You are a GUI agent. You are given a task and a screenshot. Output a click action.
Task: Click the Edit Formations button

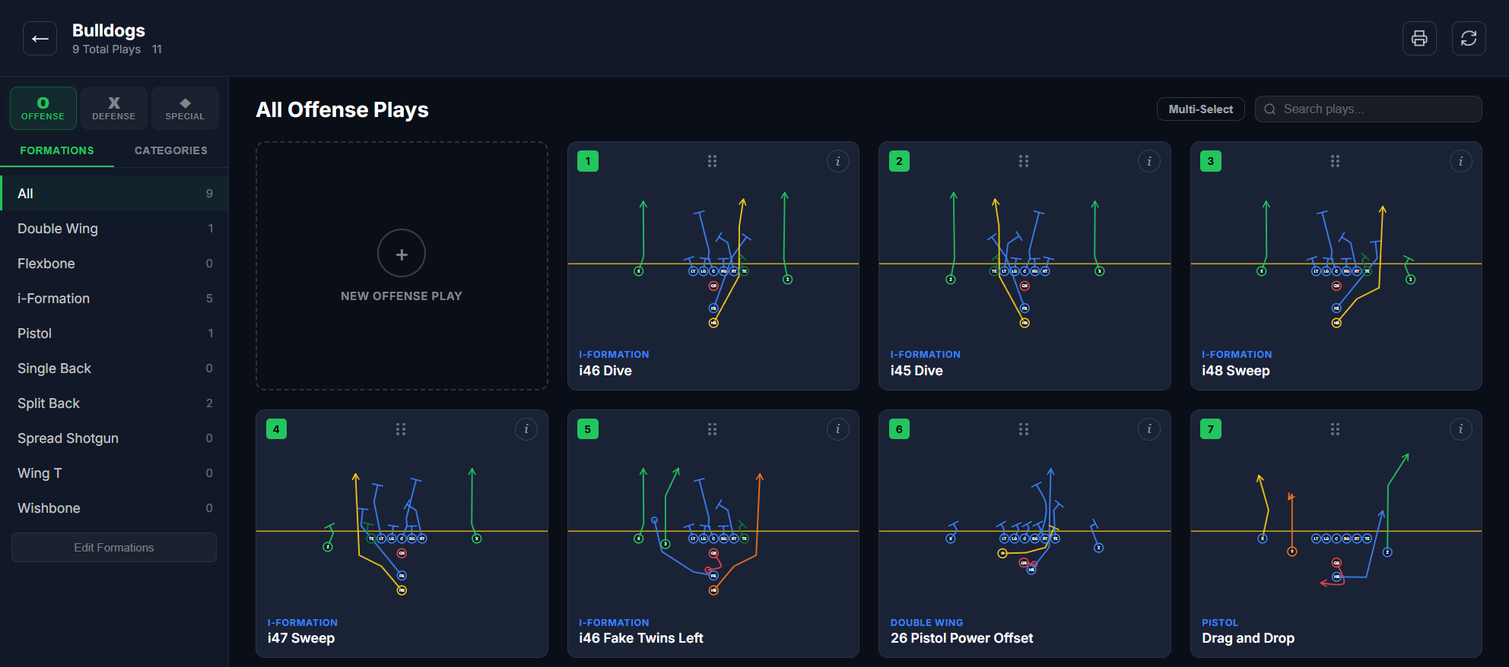coord(114,548)
